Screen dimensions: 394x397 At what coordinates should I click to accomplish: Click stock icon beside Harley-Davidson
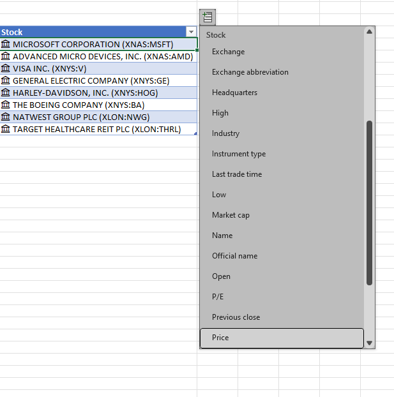tap(5, 93)
